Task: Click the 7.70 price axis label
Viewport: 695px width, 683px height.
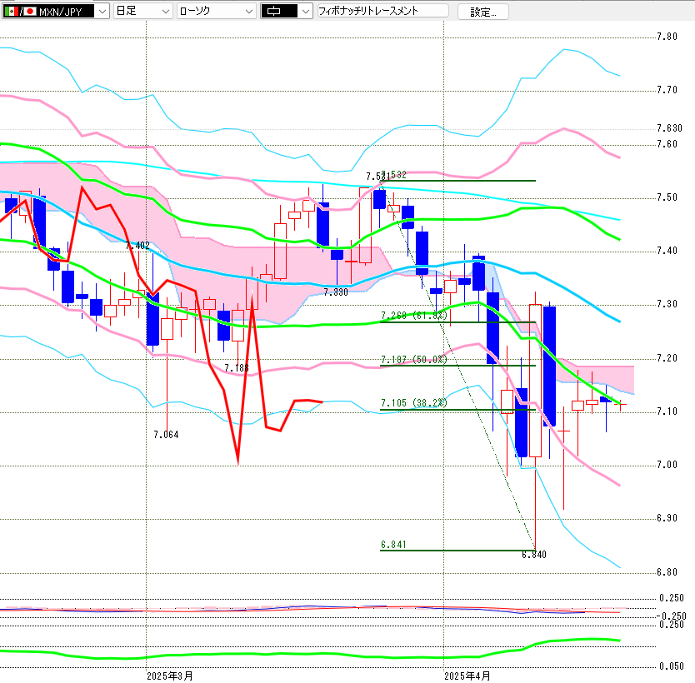Action: click(667, 90)
